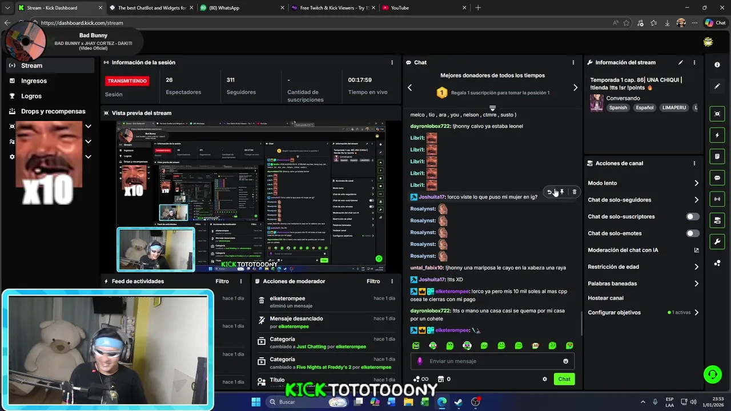Viewport: 731px width, 411px height.
Task: Switch to The best ChatBot and Widgets browser tab
Action: [151, 8]
